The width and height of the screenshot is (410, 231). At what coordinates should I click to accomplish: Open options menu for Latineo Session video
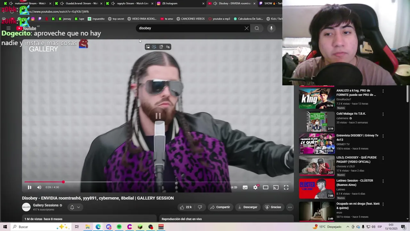coord(383,181)
